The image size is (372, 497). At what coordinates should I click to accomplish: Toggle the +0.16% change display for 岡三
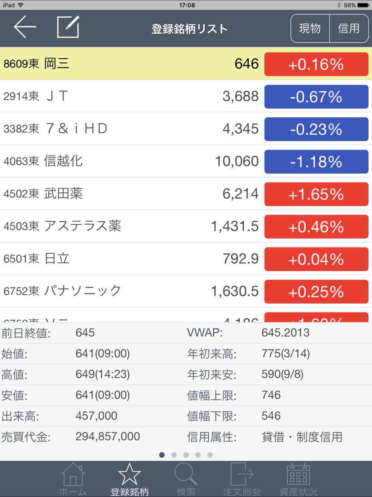coord(316,64)
